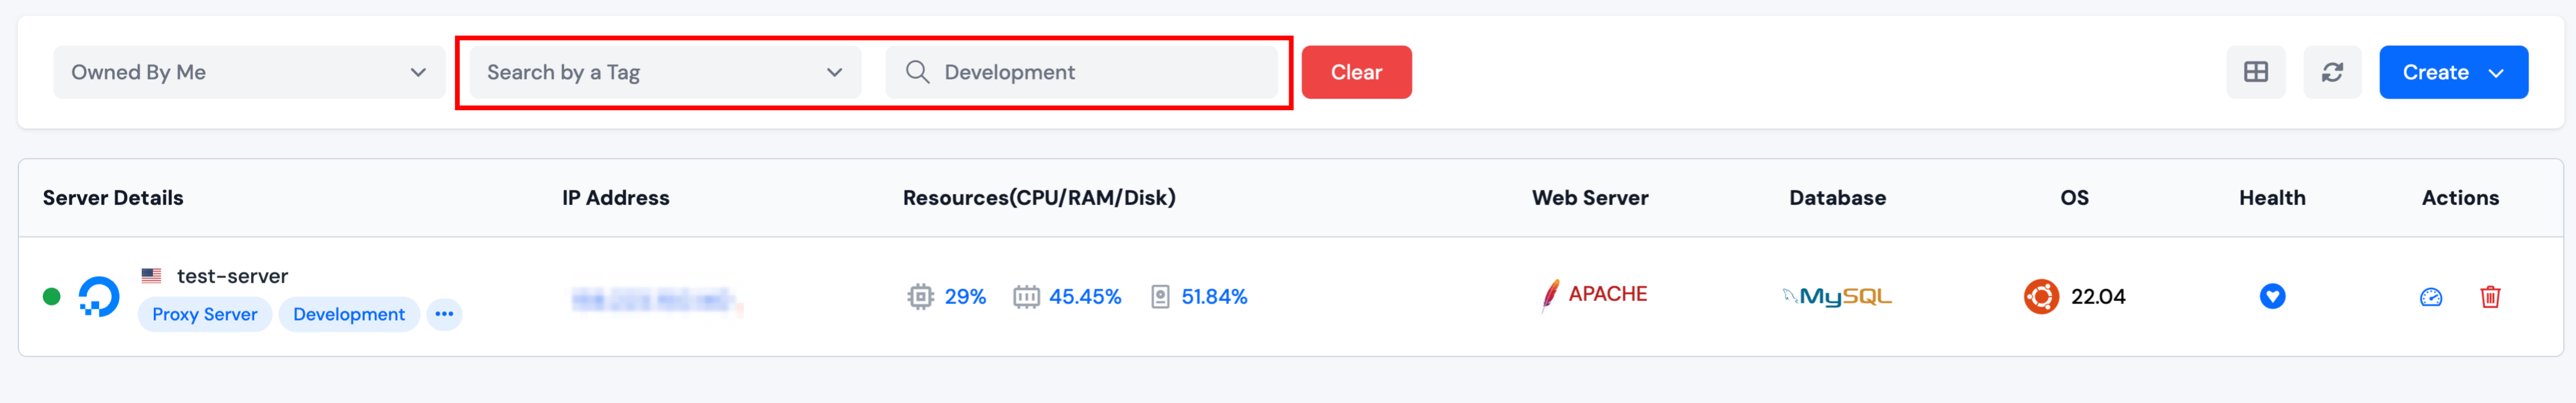Delete test-server with the trash icon

2490,296
